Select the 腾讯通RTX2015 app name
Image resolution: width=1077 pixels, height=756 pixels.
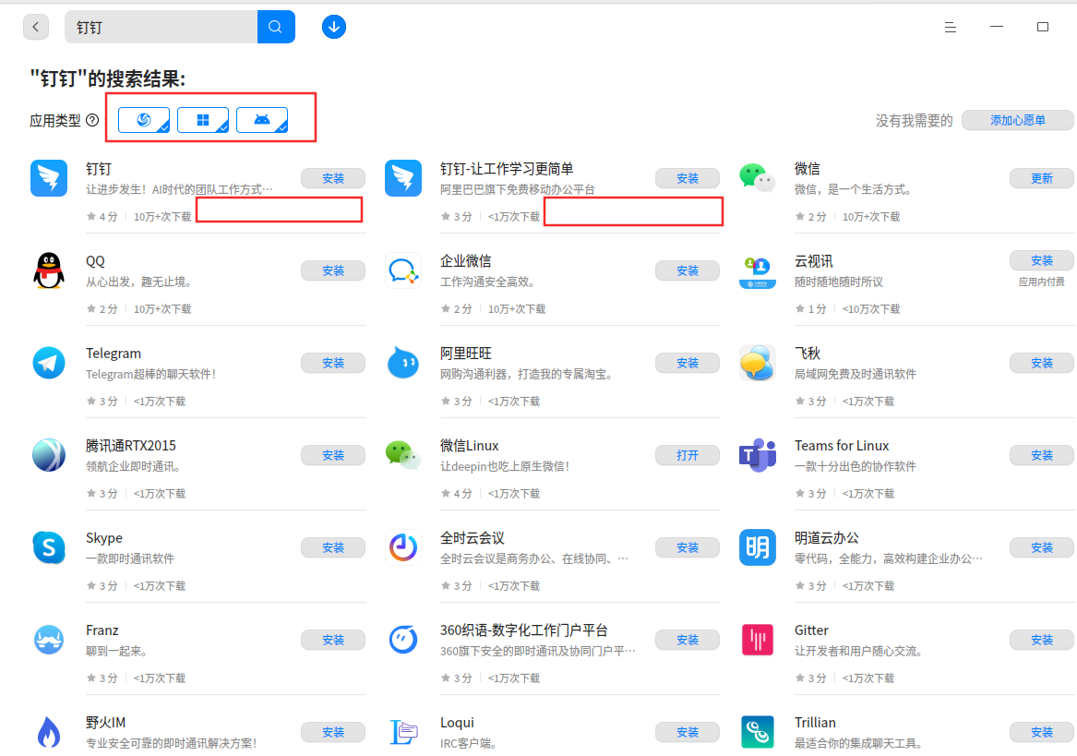tap(130, 446)
